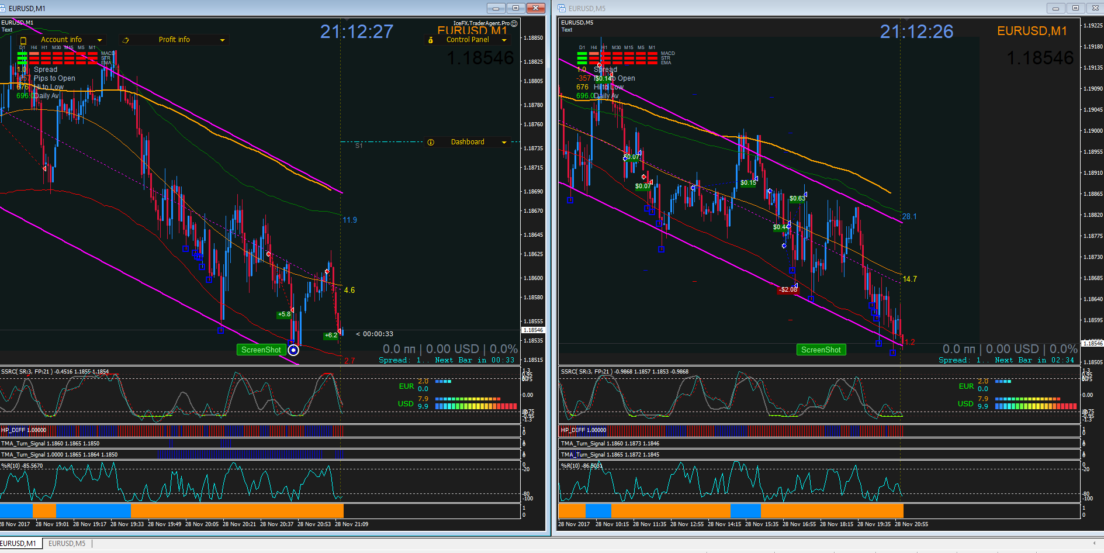Click the $0.63 profit label in M5 chart
Image resolution: width=1104 pixels, height=553 pixels.
(797, 199)
